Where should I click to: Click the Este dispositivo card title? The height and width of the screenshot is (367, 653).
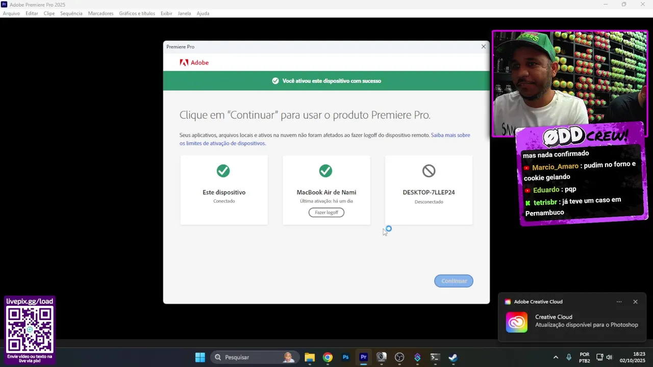(x=224, y=192)
